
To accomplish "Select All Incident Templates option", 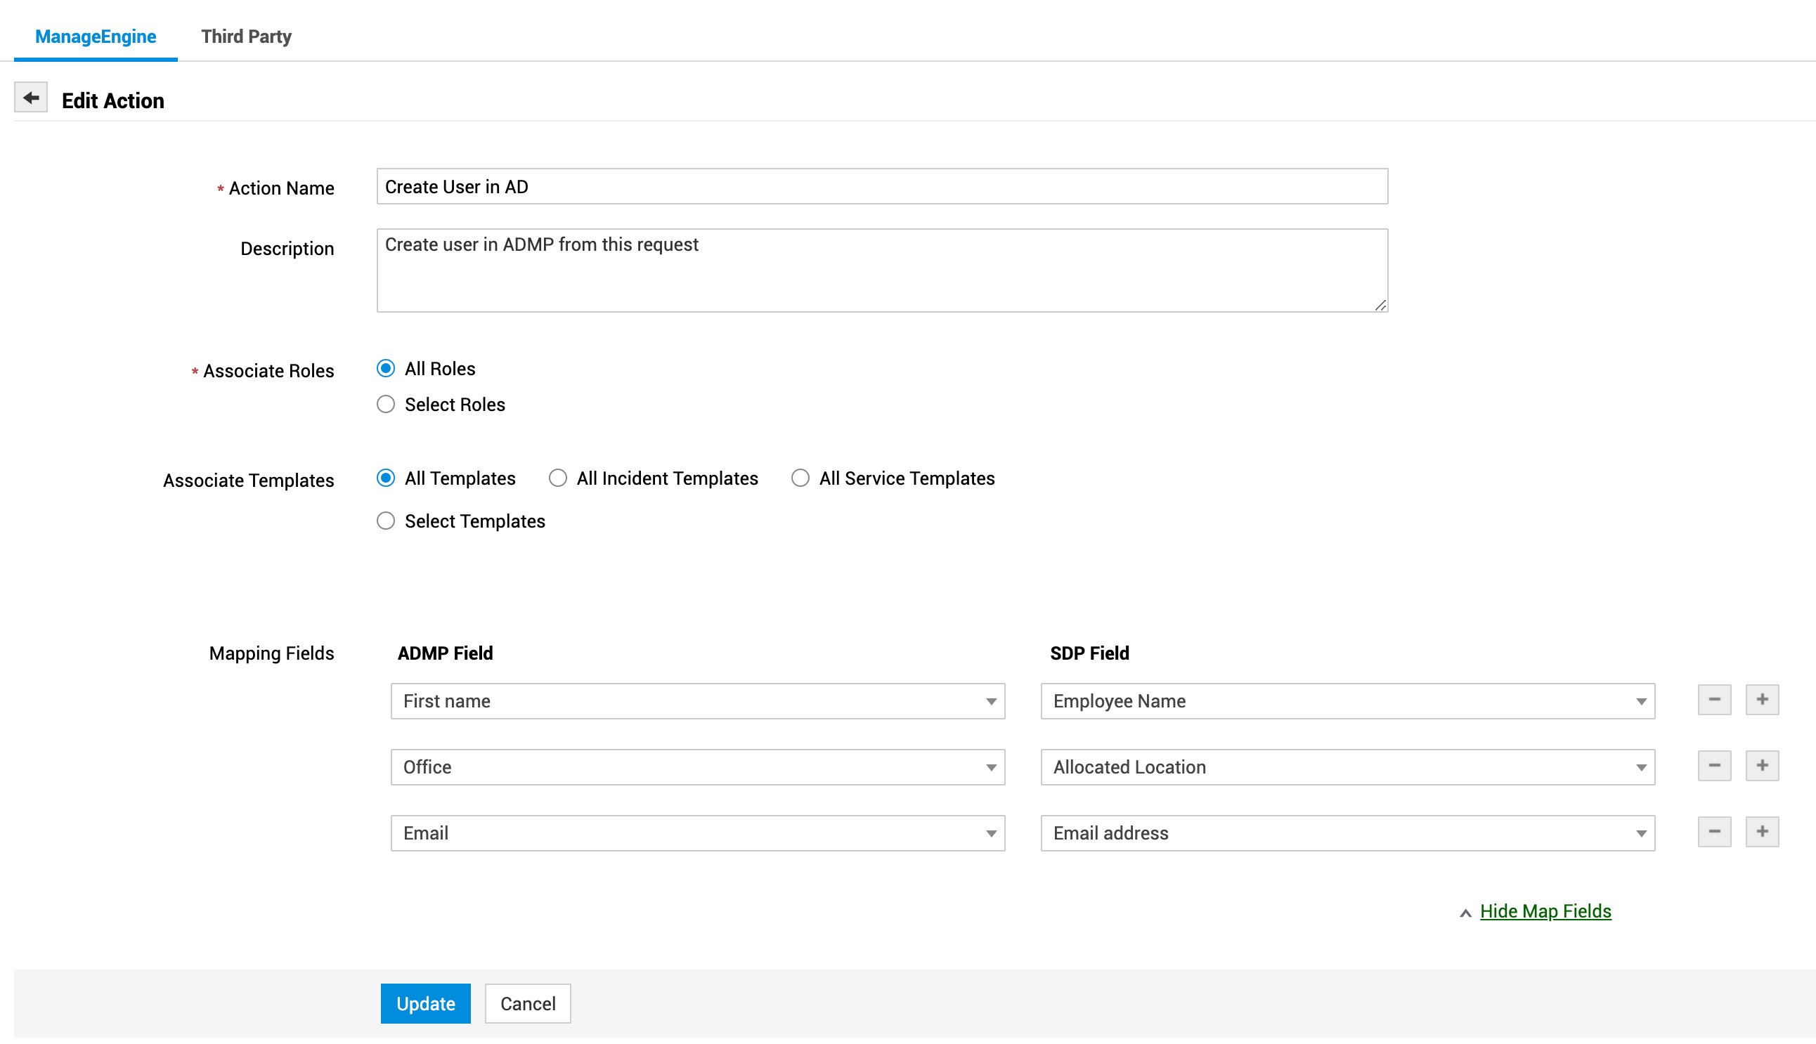I will pos(557,478).
